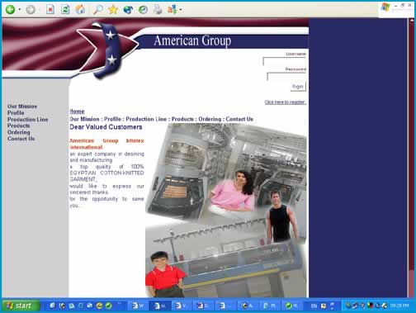This screenshot has height=313, width=416.
Task: Click the 'Click here to register' link
Action: point(286,102)
